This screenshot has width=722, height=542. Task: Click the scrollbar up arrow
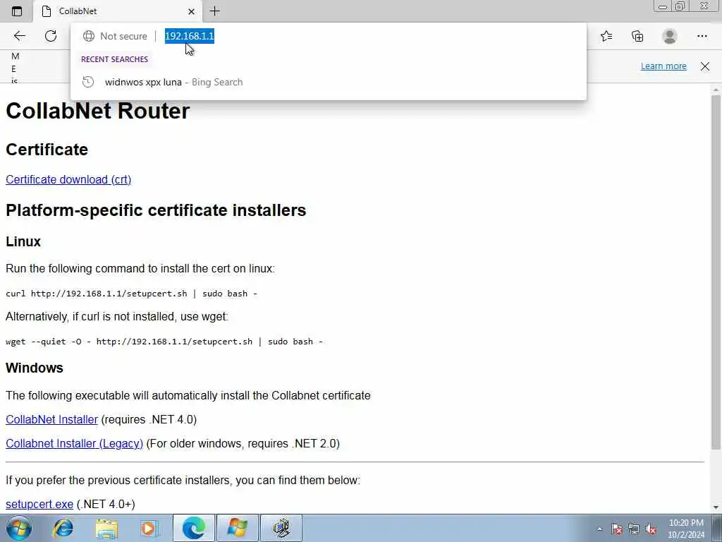point(716,89)
